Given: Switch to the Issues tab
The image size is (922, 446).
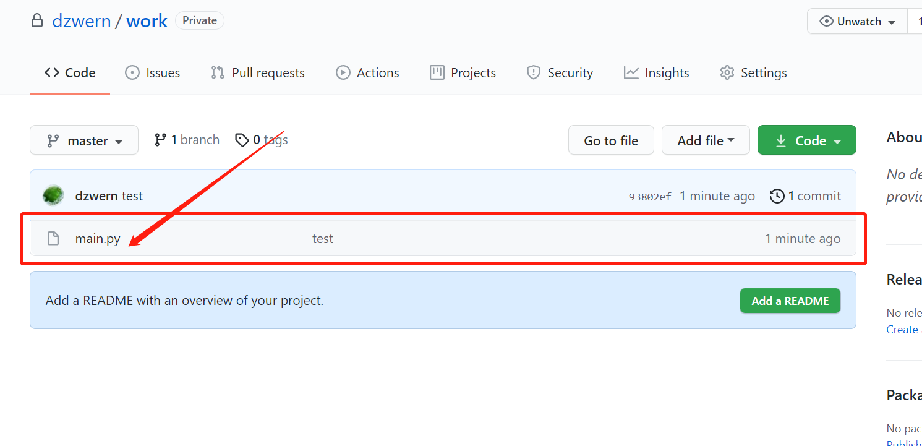Looking at the screenshot, I should click(x=152, y=72).
